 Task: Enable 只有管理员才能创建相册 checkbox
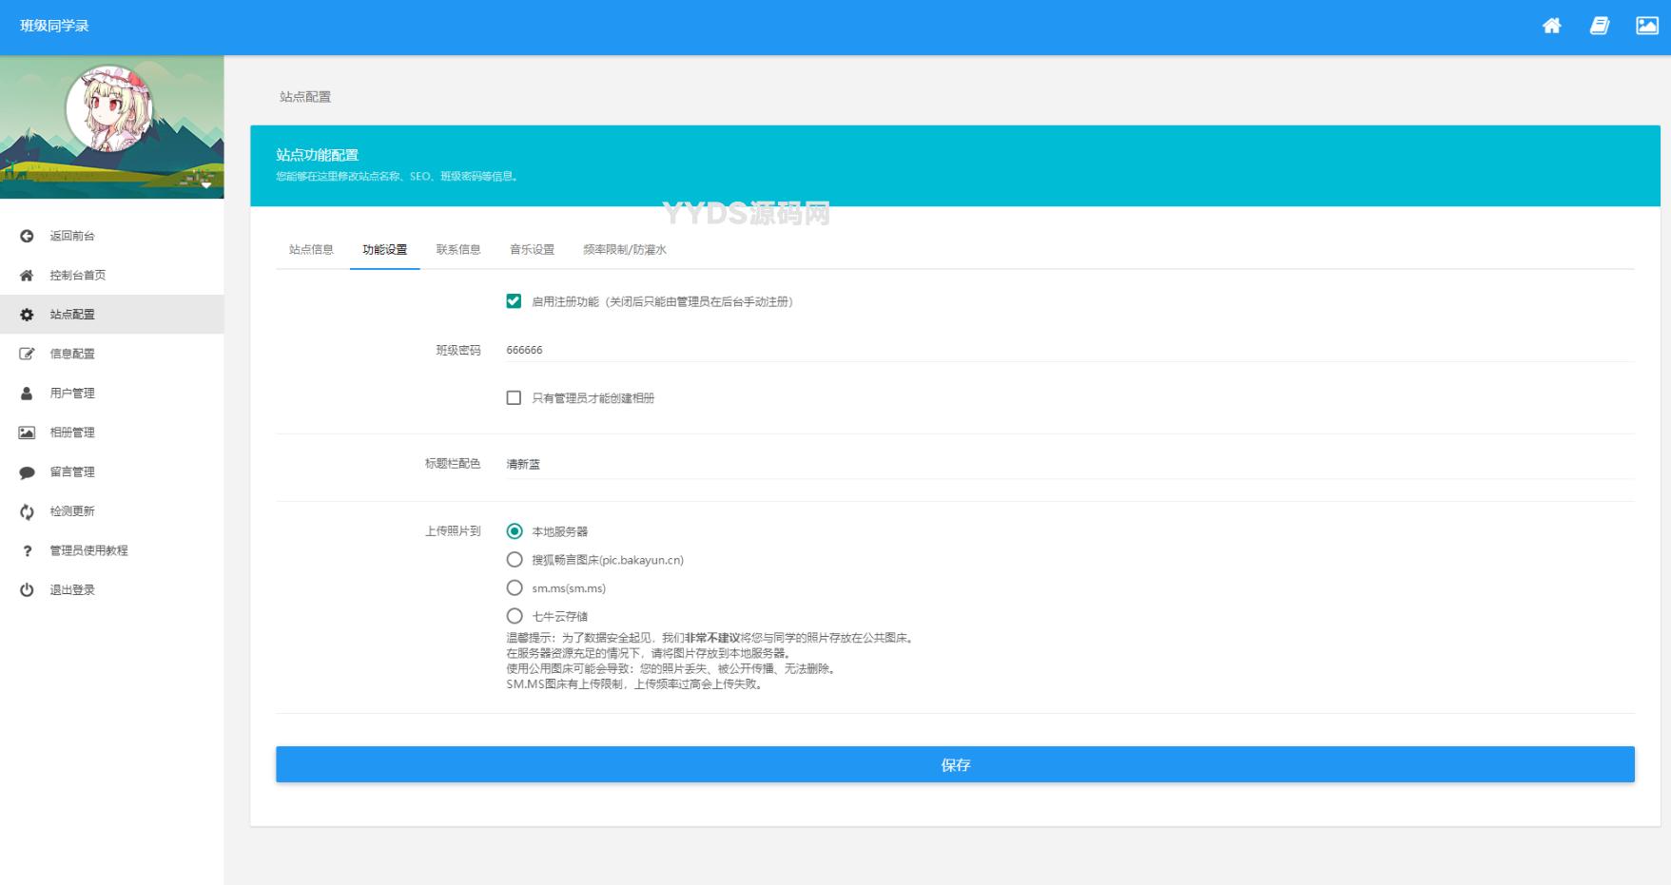tap(514, 398)
